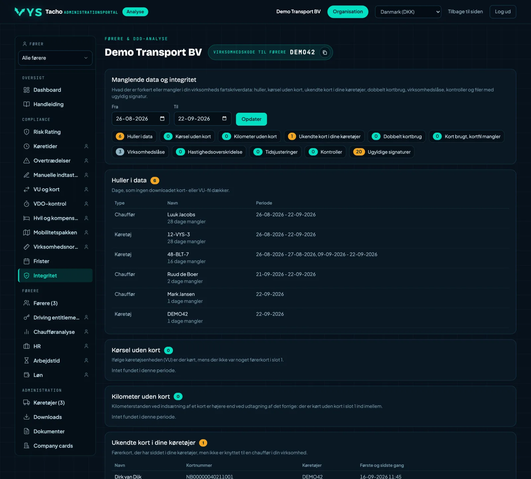Click the Manuelle indtastninger pencil icon
Screen dimensions: 531x479
[27, 175]
